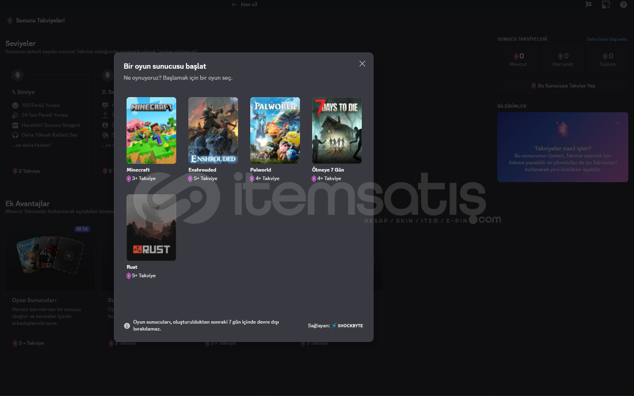
Task: Click the "Takviyeler nasıl işler?" notification title
Action: click(x=563, y=148)
